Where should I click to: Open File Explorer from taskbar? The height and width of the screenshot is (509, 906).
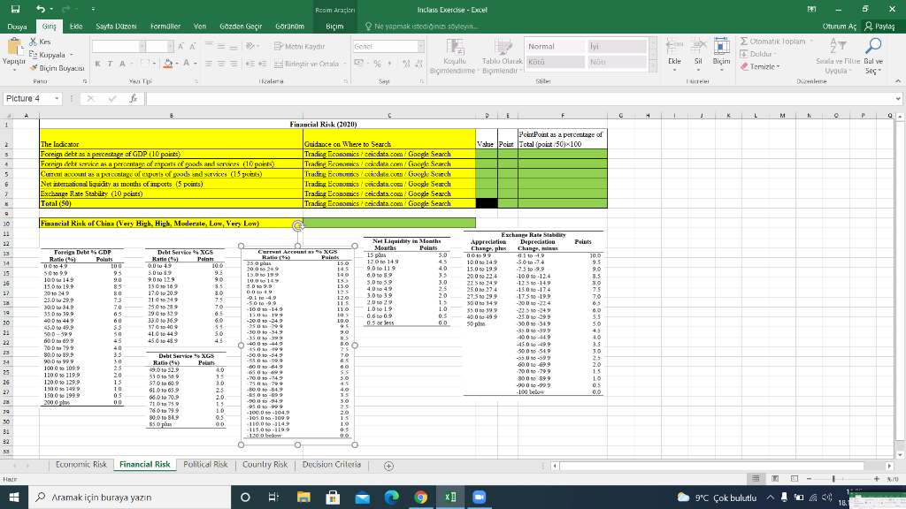(303, 497)
